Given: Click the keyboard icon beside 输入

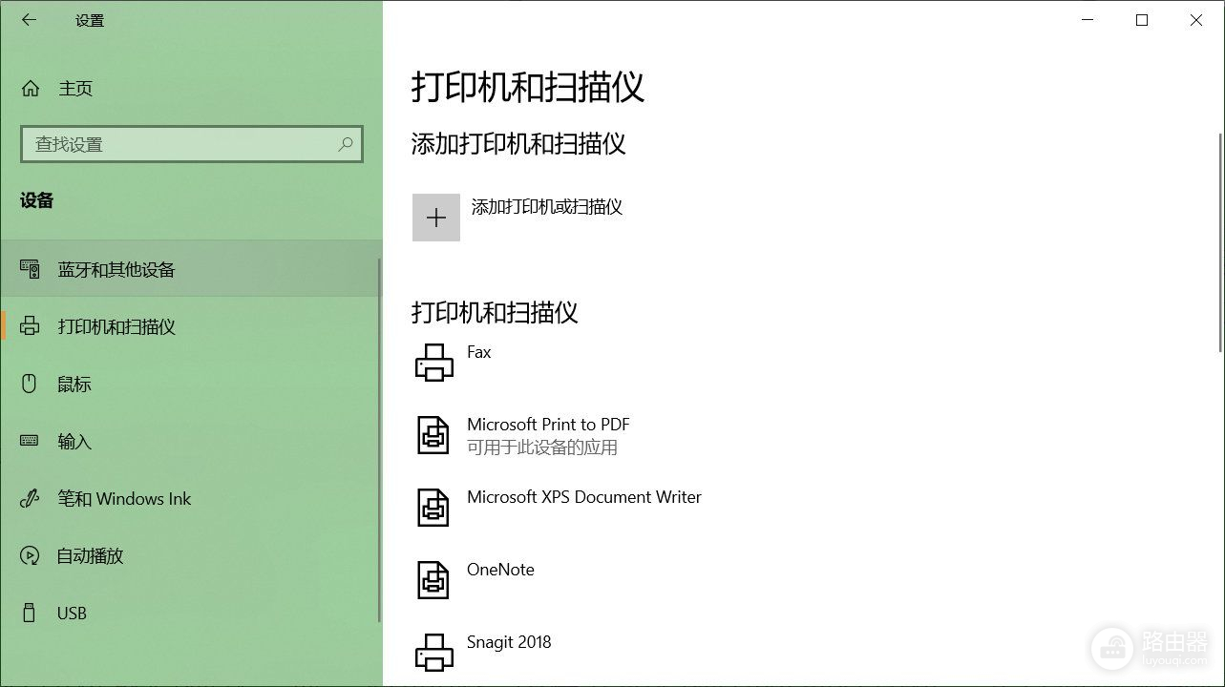Looking at the screenshot, I should pos(30,441).
